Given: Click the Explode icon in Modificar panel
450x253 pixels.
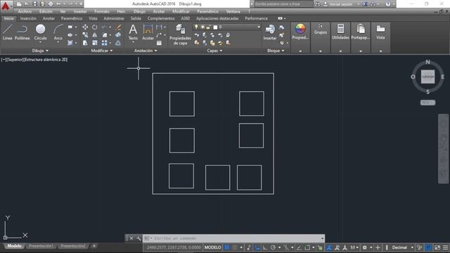Looking at the screenshot, I should click(118, 35).
